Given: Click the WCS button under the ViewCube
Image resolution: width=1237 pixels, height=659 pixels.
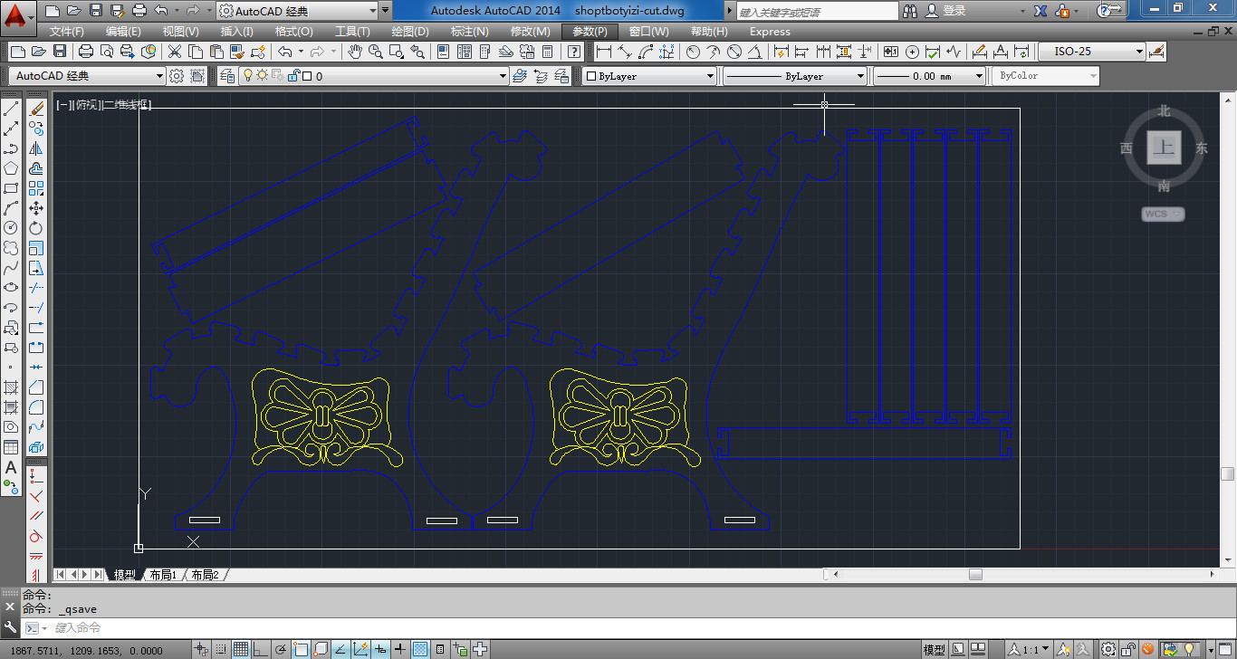Looking at the screenshot, I should tap(1163, 215).
